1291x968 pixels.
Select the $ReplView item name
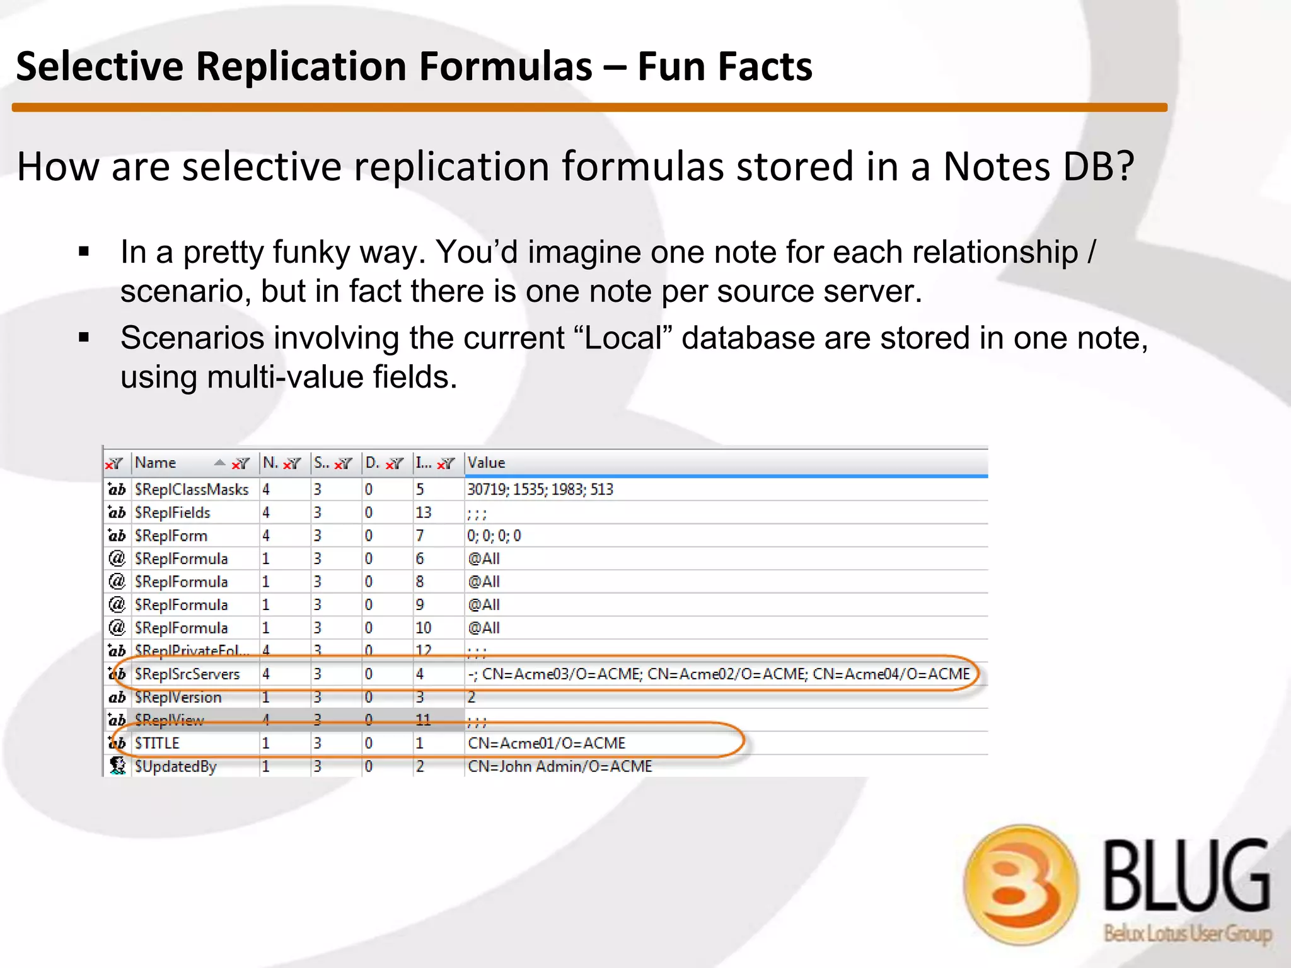coord(170,720)
